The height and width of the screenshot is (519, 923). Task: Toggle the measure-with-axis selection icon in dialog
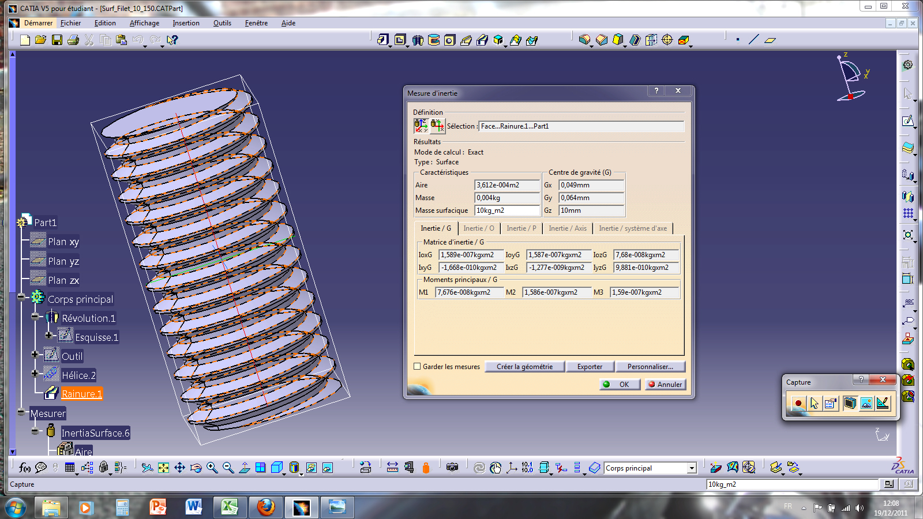[437, 126]
